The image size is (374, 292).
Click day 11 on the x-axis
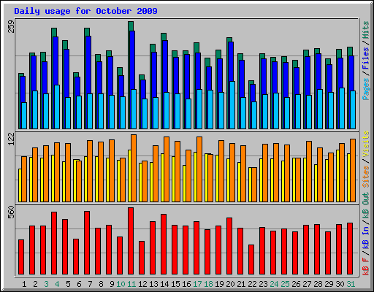pos(131,284)
